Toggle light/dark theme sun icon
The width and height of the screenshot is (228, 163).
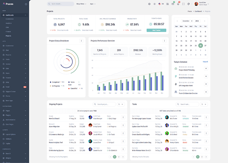tap(154, 4)
